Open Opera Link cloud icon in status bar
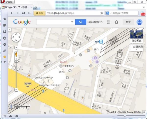147x119 pixels. [x=11, y=116]
